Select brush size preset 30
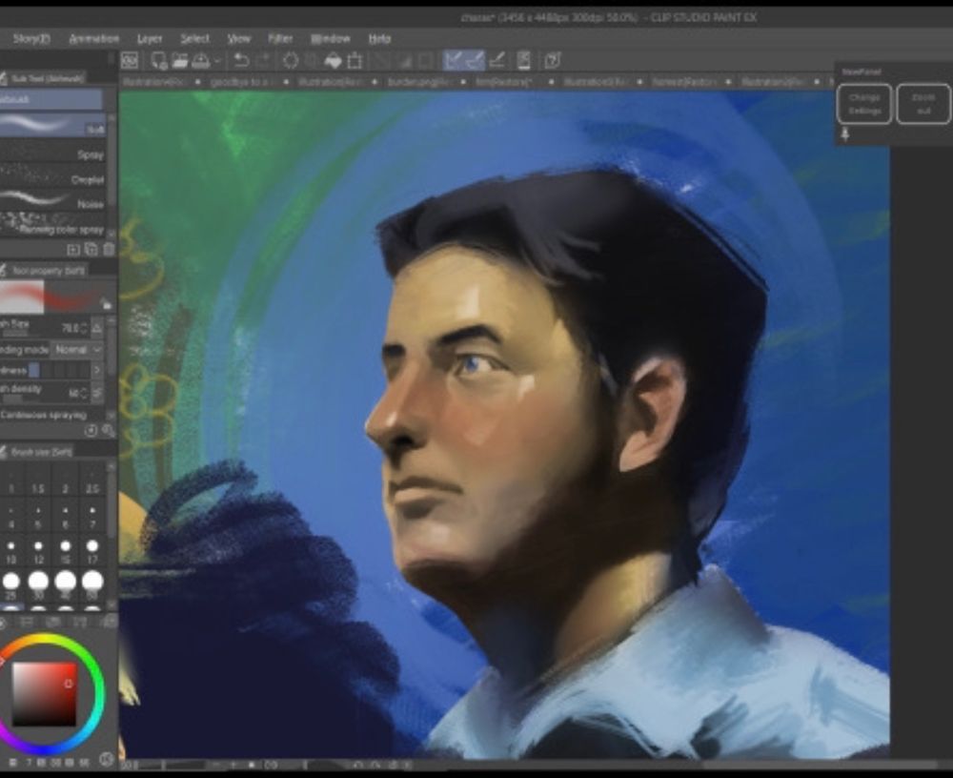Image resolution: width=953 pixels, height=778 pixels. pos(38,585)
